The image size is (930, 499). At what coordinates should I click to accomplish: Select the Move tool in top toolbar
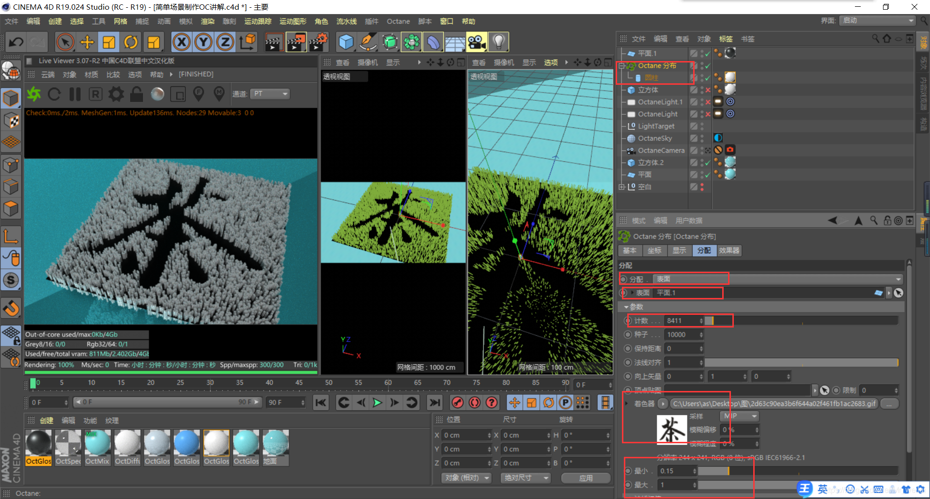(87, 42)
